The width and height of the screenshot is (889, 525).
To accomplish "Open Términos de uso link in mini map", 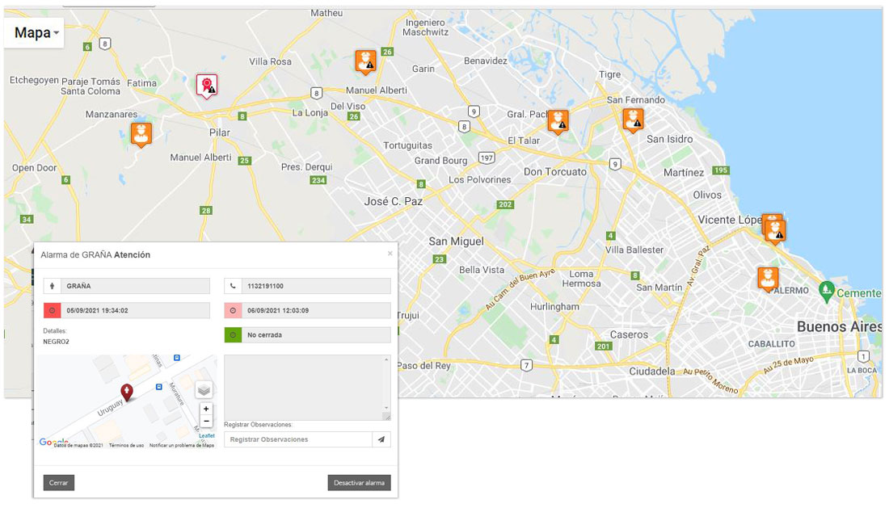I will click(126, 446).
